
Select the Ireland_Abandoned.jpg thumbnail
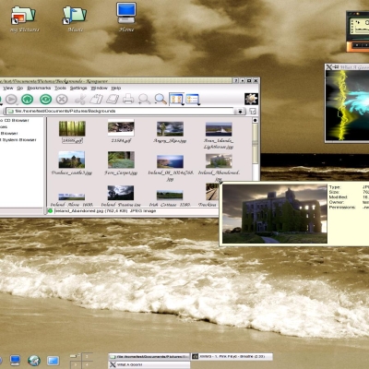pyautogui.click(x=219, y=161)
